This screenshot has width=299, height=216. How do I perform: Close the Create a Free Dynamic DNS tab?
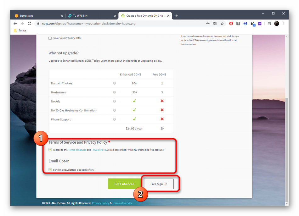coord(168,16)
